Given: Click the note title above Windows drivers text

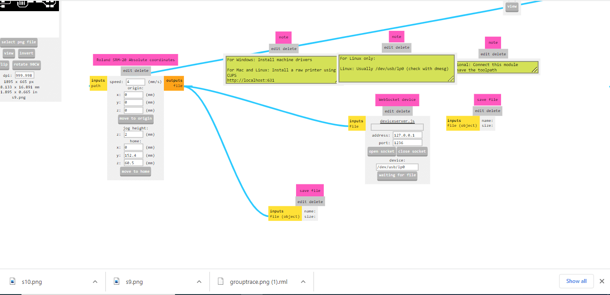Looking at the screenshot, I should (x=284, y=37).
